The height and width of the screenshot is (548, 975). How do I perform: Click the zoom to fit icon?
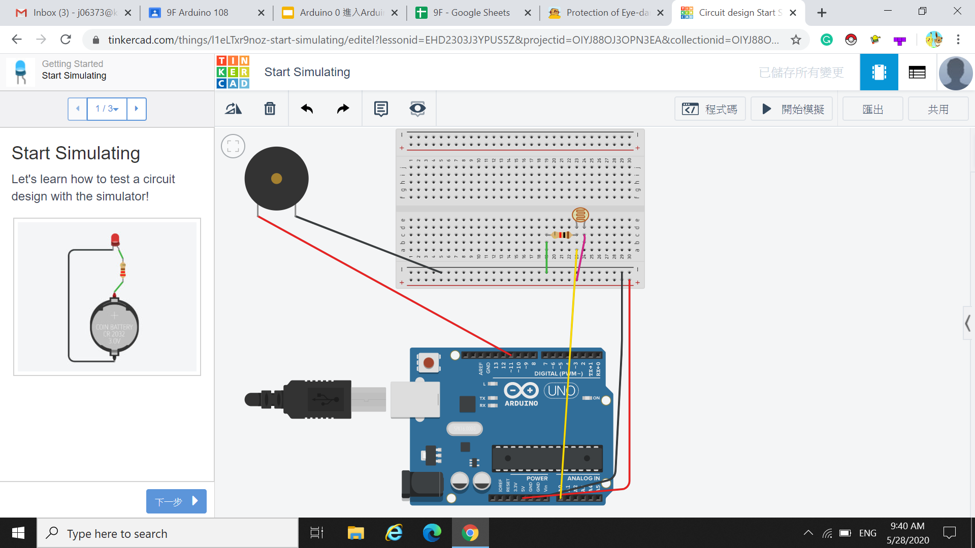[233, 147]
